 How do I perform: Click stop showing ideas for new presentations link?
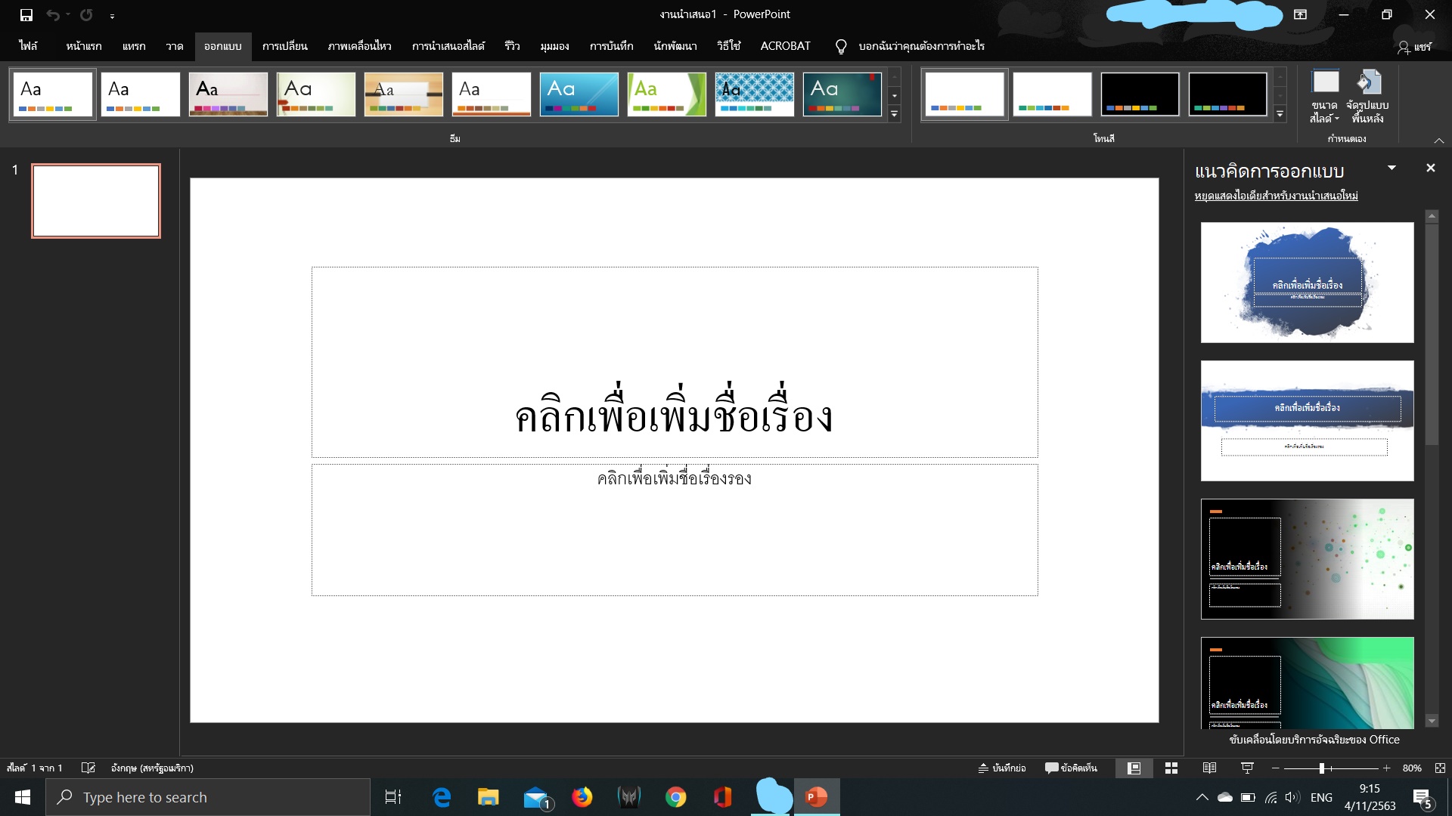(1276, 196)
